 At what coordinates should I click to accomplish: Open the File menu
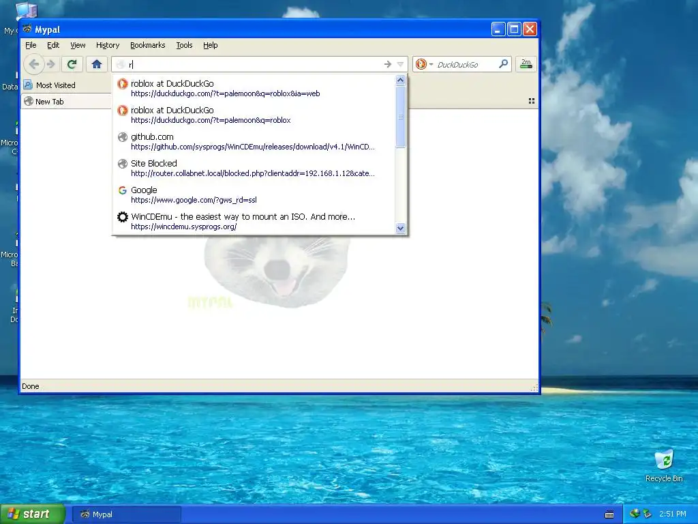(31, 45)
